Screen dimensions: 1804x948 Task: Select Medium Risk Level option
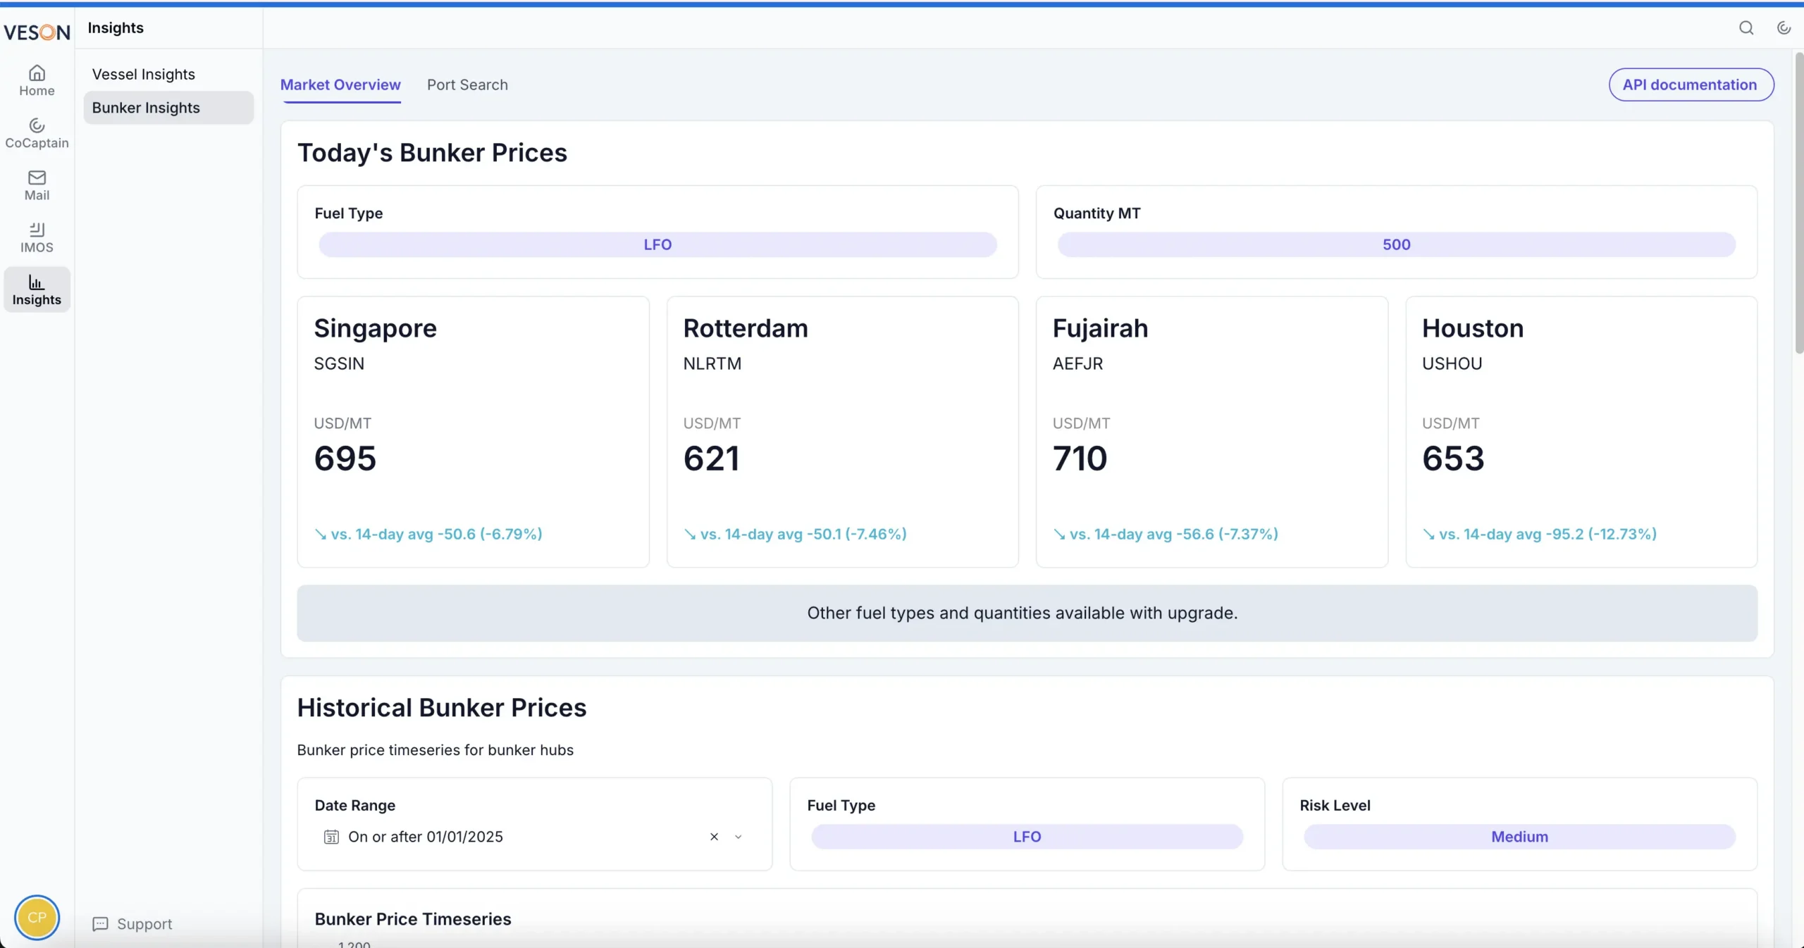pyautogui.click(x=1519, y=837)
